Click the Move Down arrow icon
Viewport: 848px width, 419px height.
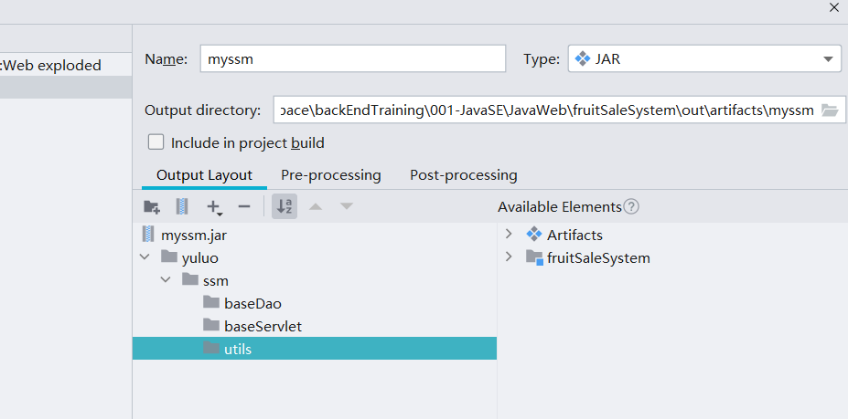pyautogui.click(x=346, y=207)
